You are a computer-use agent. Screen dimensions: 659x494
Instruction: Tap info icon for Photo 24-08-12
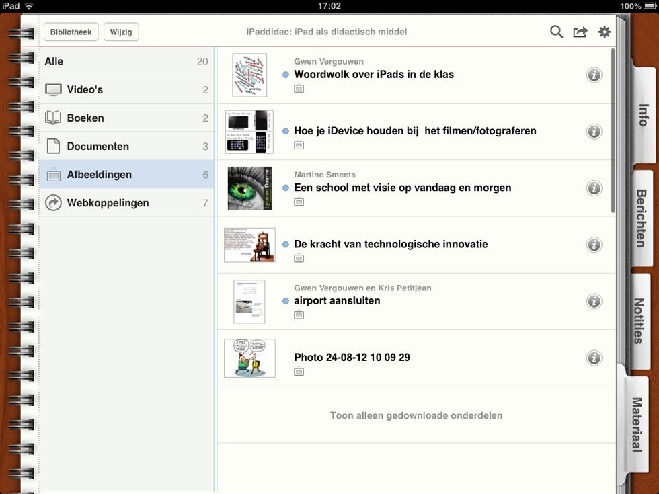pyautogui.click(x=594, y=358)
